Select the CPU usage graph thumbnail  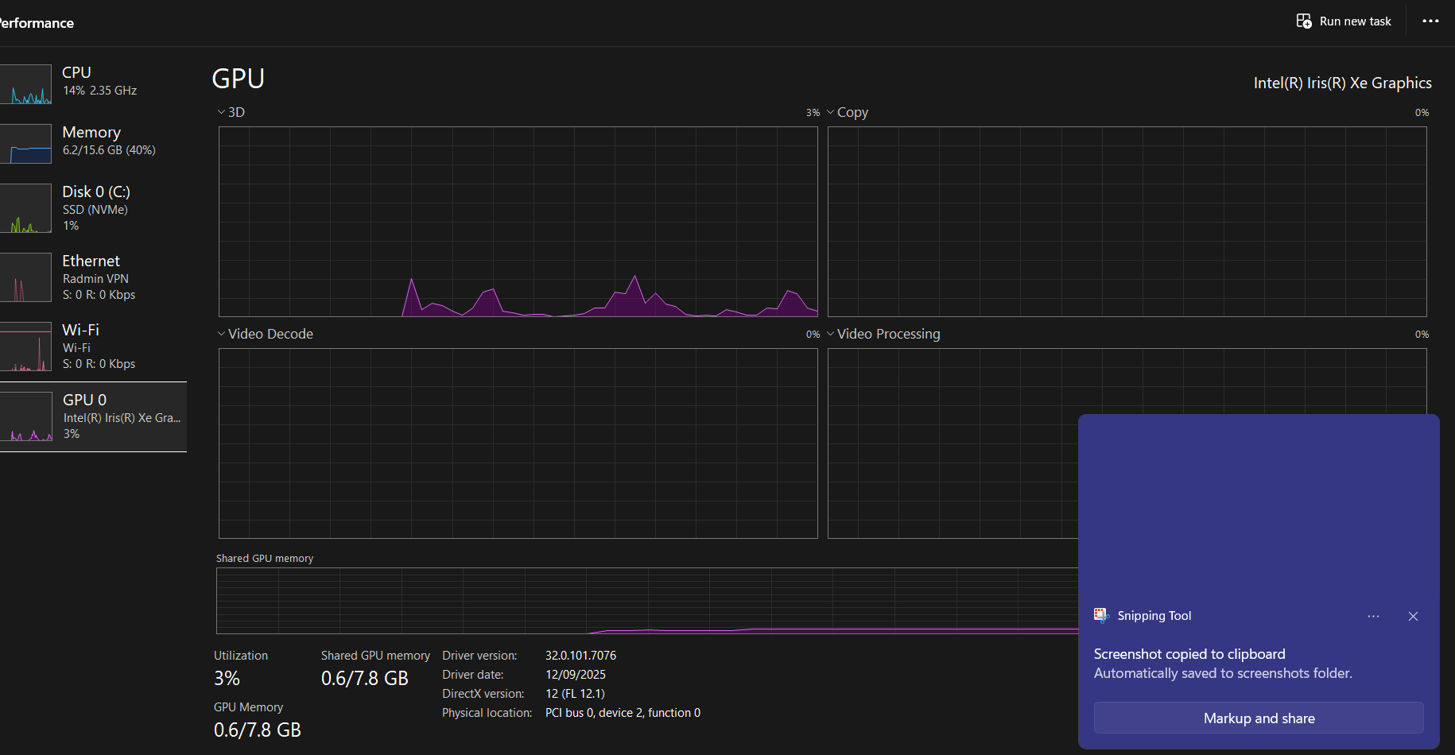pyautogui.click(x=25, y=84)
